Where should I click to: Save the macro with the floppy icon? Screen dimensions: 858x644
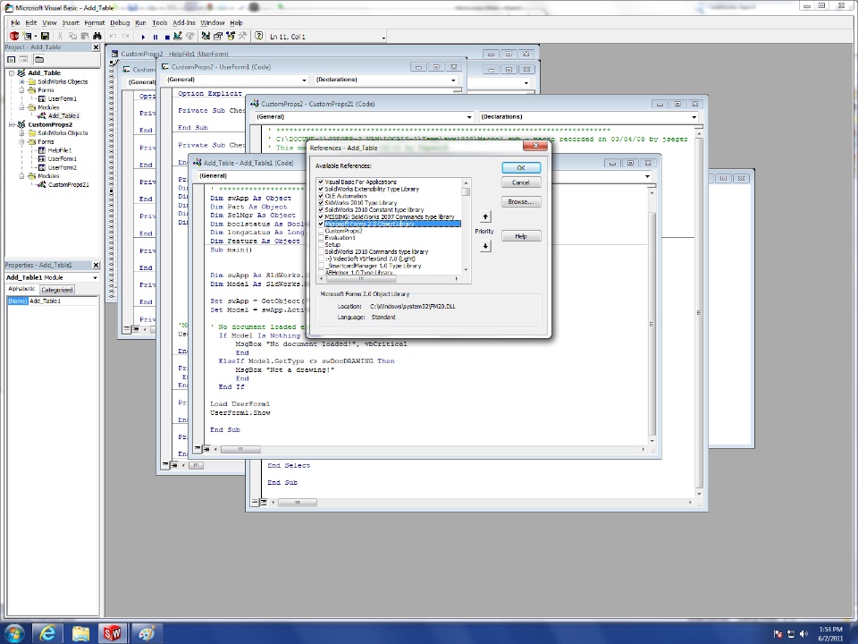click(46, 36)
